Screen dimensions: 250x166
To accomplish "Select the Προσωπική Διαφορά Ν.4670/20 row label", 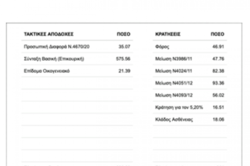I will click(x=56, y=47).
